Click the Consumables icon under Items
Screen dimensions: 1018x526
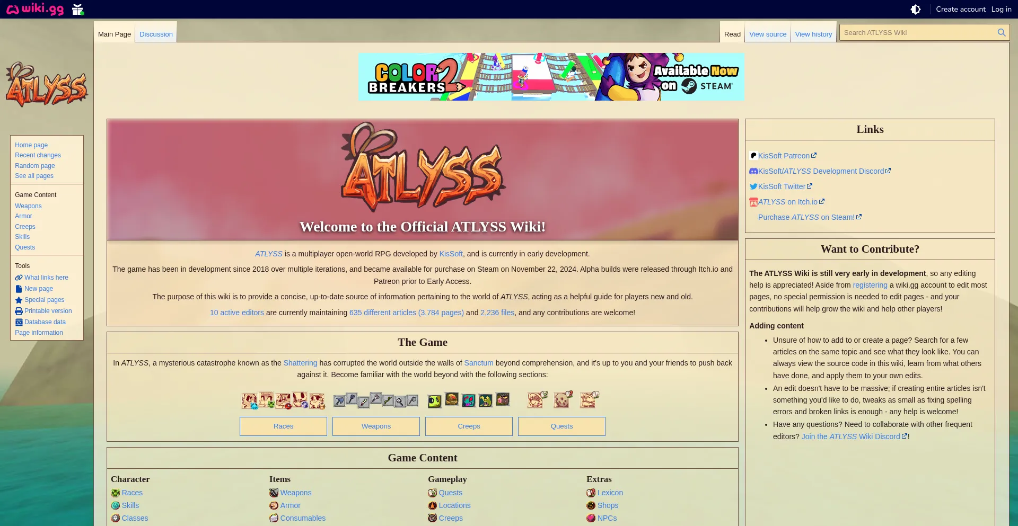pyautogui.click(x=274, y=518)
